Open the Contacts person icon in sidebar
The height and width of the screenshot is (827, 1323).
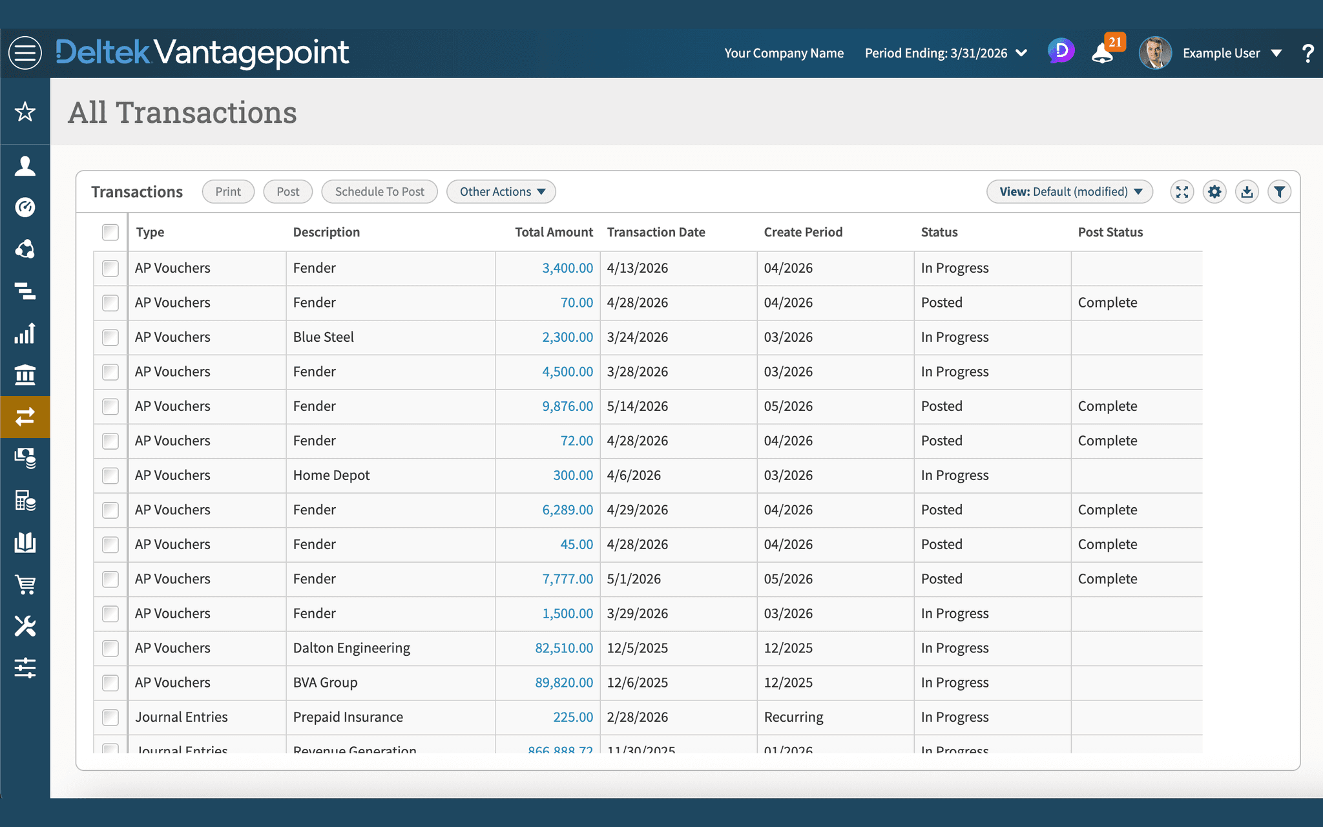[25, 166]
